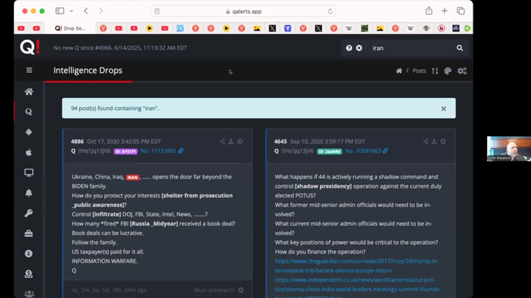Open the donate dollar sidebar icon
Screen dimensions: 531x298
tap(29, 274)
